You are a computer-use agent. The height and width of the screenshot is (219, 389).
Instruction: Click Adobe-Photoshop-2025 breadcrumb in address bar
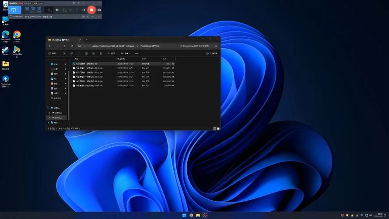(113, 46)
